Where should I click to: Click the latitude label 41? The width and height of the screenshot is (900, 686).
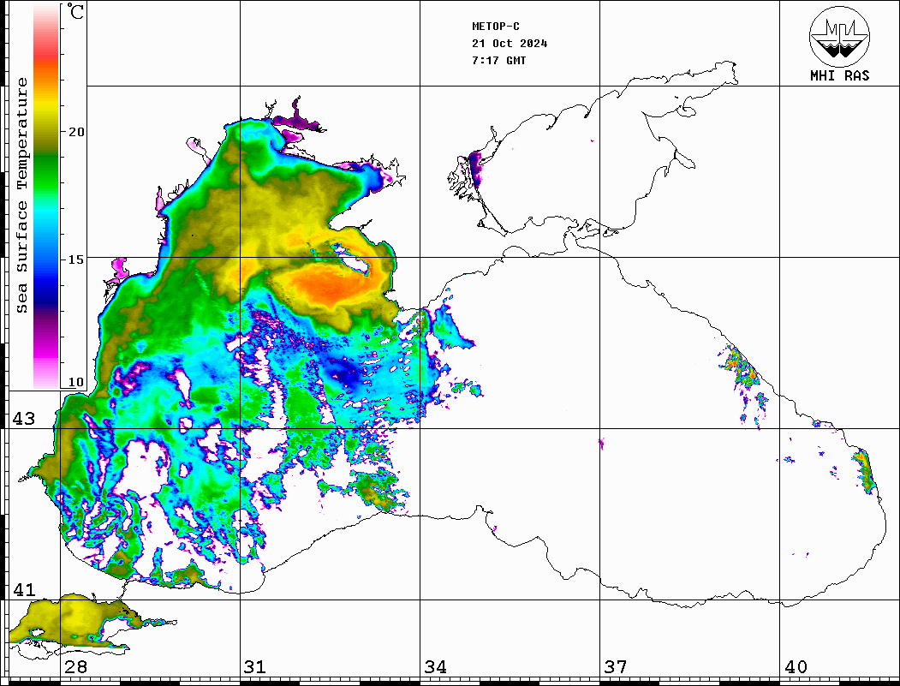click(x=23, y=590)
